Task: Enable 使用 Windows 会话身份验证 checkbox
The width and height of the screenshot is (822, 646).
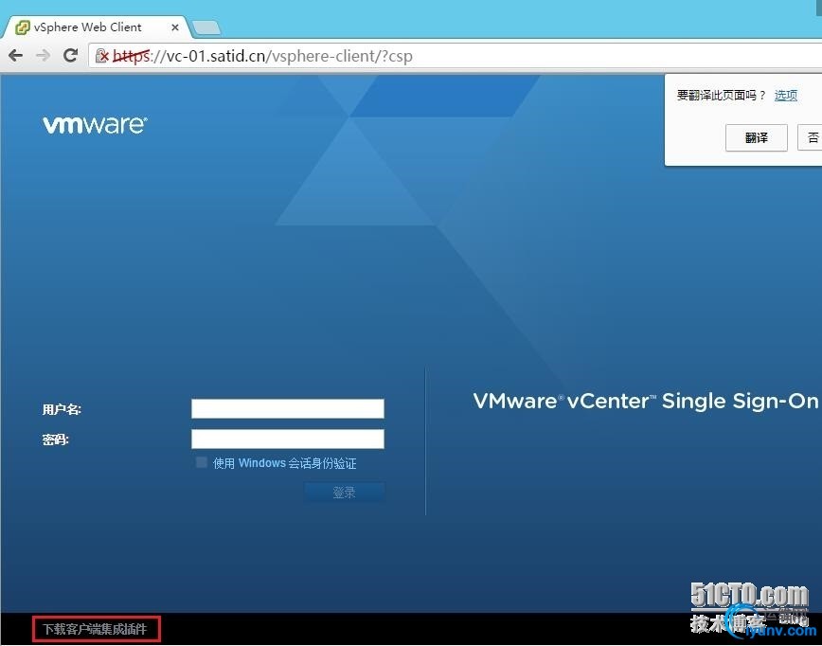Action: coord(202,462)
